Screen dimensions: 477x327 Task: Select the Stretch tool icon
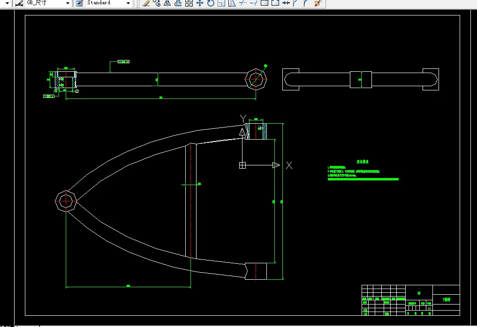pos(232,3)
